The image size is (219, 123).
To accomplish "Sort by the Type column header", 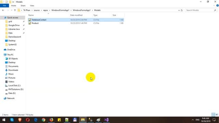I will pyautogui.click(x=95, y=15).
